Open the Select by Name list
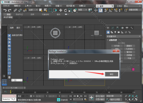Viewport: 143px width, 103px height. click(45, 10)
